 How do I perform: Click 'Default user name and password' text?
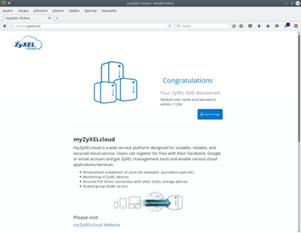click(x=188, y=100)
